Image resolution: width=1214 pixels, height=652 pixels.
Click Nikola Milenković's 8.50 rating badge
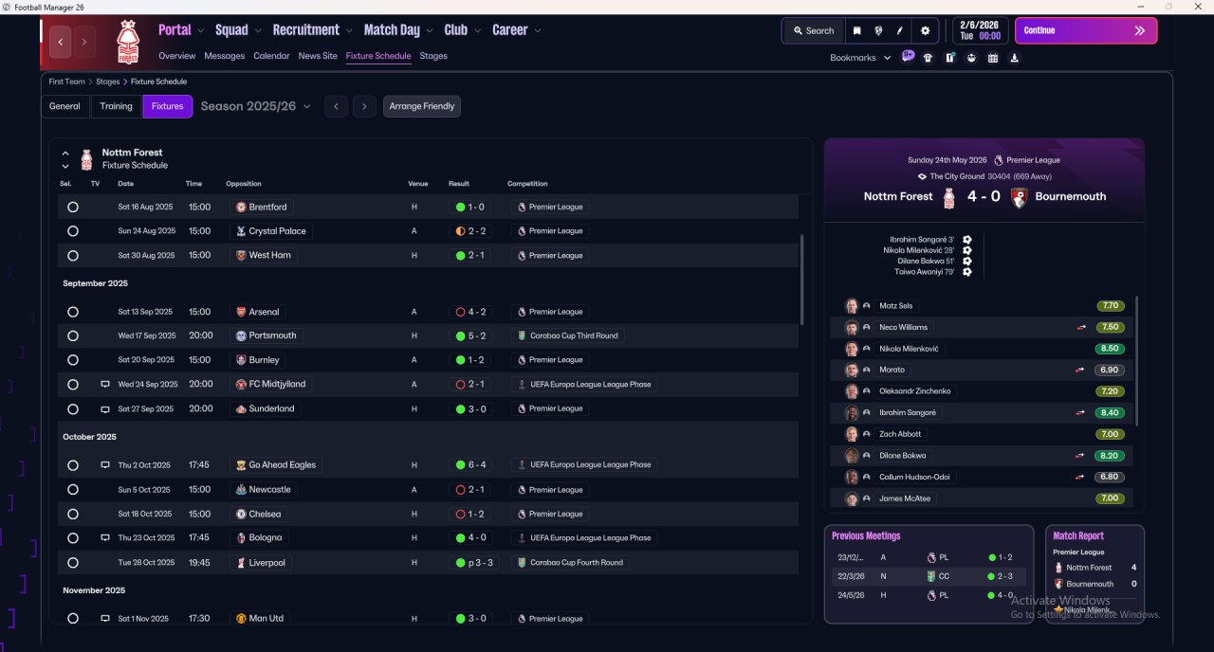(x=1111, y=349)
